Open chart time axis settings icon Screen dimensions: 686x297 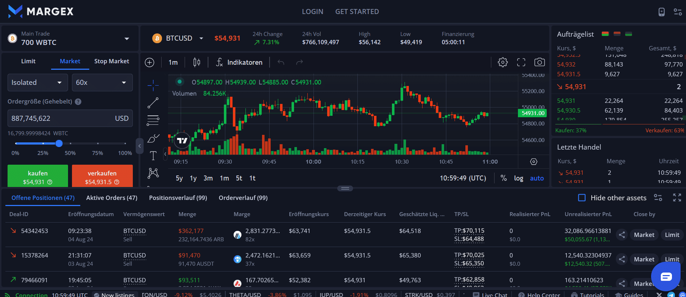click(x=534, y=162)
